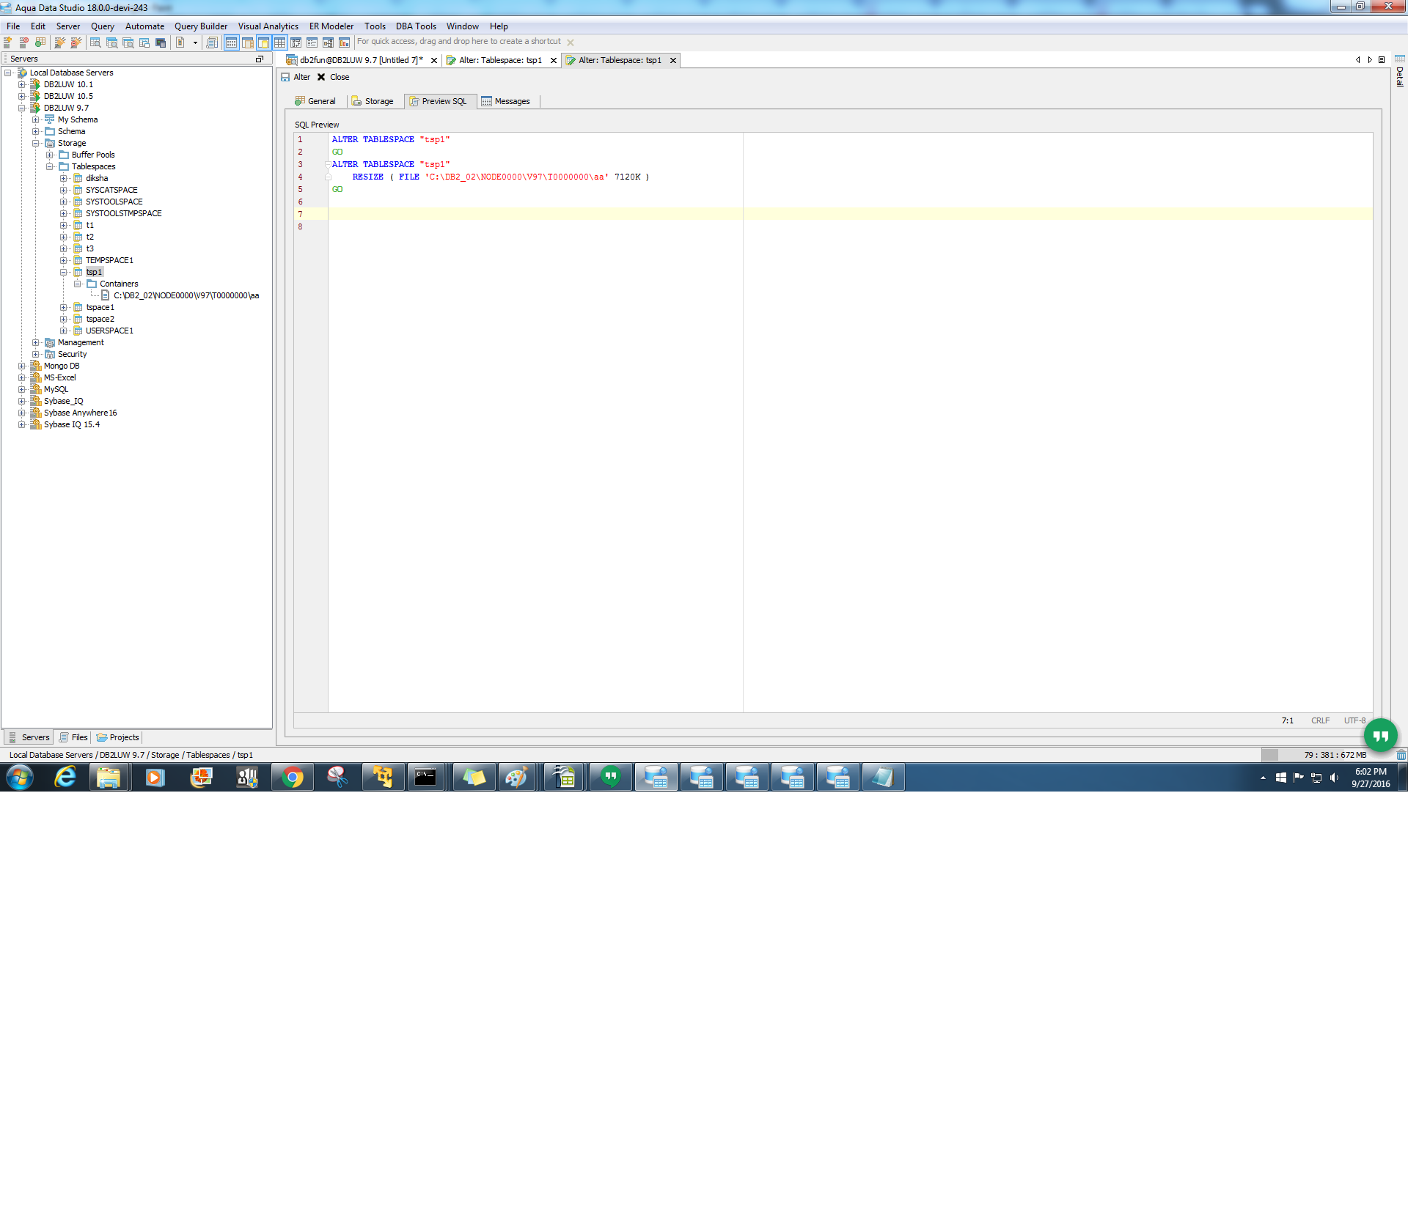Click the third server toolbar icon with green dot

coord(40,43)
